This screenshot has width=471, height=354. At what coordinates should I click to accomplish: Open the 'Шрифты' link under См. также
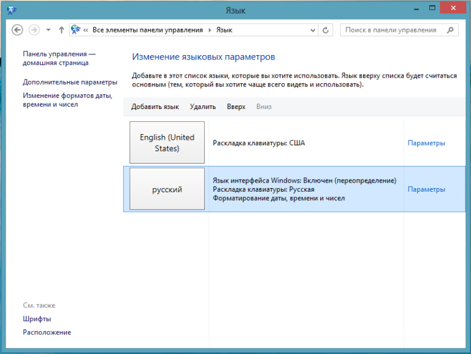[37, 319]
